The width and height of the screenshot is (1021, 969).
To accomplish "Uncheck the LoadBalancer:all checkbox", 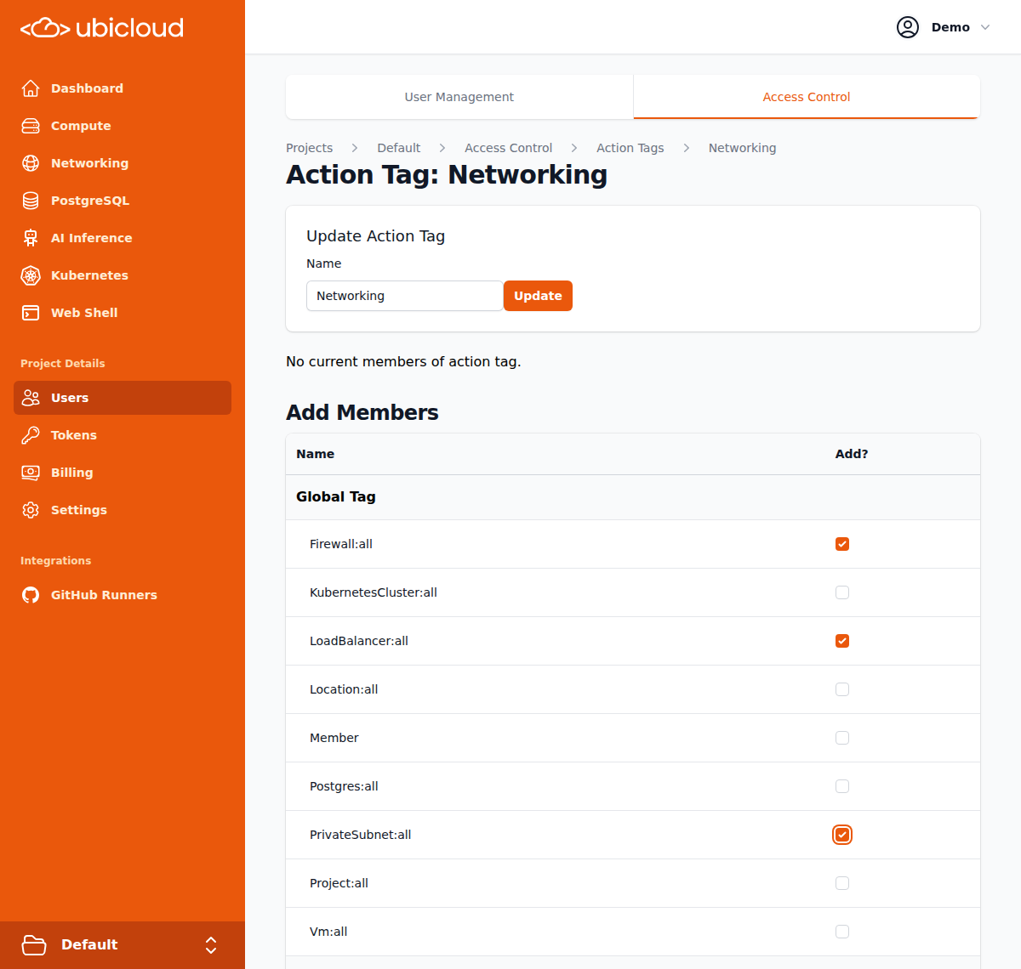I will click(842, 641).
